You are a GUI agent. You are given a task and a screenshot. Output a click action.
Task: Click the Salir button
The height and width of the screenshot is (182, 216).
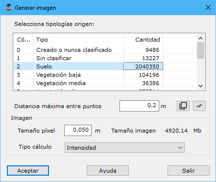tap(189, 171)
